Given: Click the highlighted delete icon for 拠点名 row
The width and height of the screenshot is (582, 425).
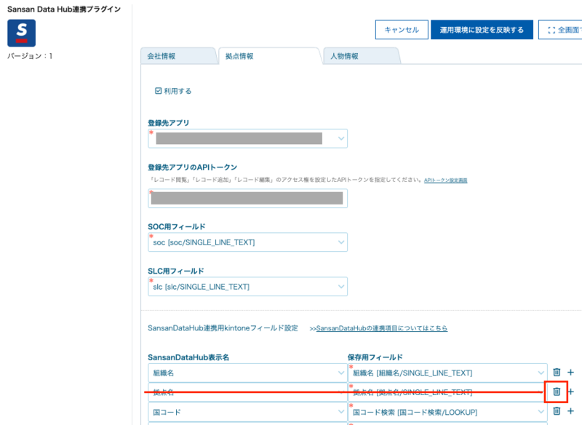Looking at the screenshot, I should point(557,392).
